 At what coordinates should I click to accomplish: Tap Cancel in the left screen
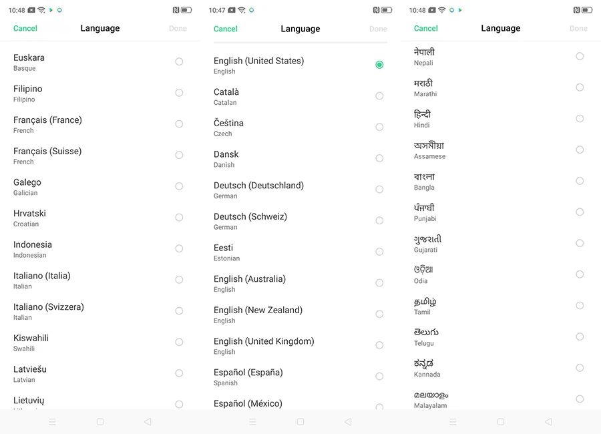pyautogui.click(x=25, y=28)
